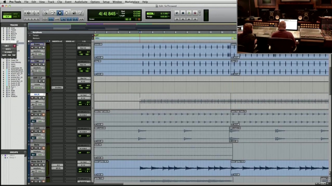Click the Zoom Toggle icon below Zoomer
Image resolution: width=332 pixels, height=186 pixels.
point(45,19)
